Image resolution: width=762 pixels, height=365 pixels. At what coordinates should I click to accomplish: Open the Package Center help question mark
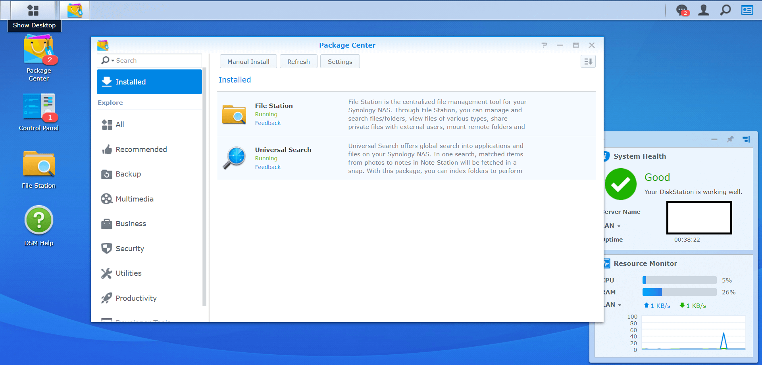point(544,45)
